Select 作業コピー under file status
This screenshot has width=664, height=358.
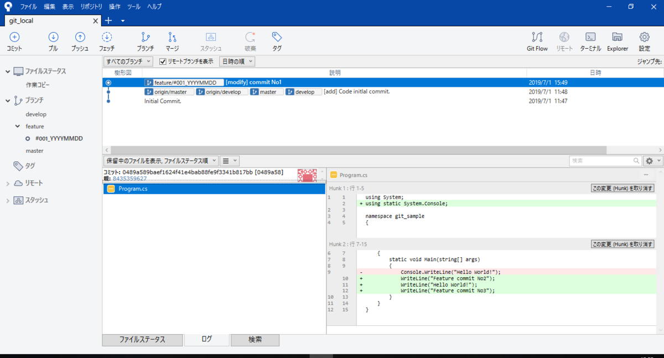pyautogui.click(x=38, y=85)
